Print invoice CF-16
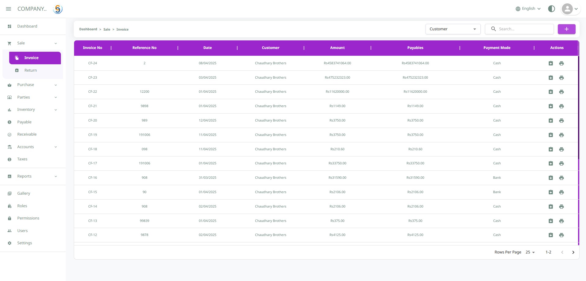The height and width of the screenshot is (281, 586). 561,178
